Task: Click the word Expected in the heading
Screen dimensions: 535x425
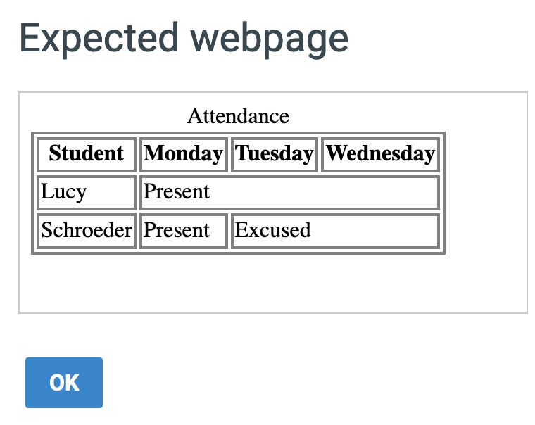Action: point(98,37)
